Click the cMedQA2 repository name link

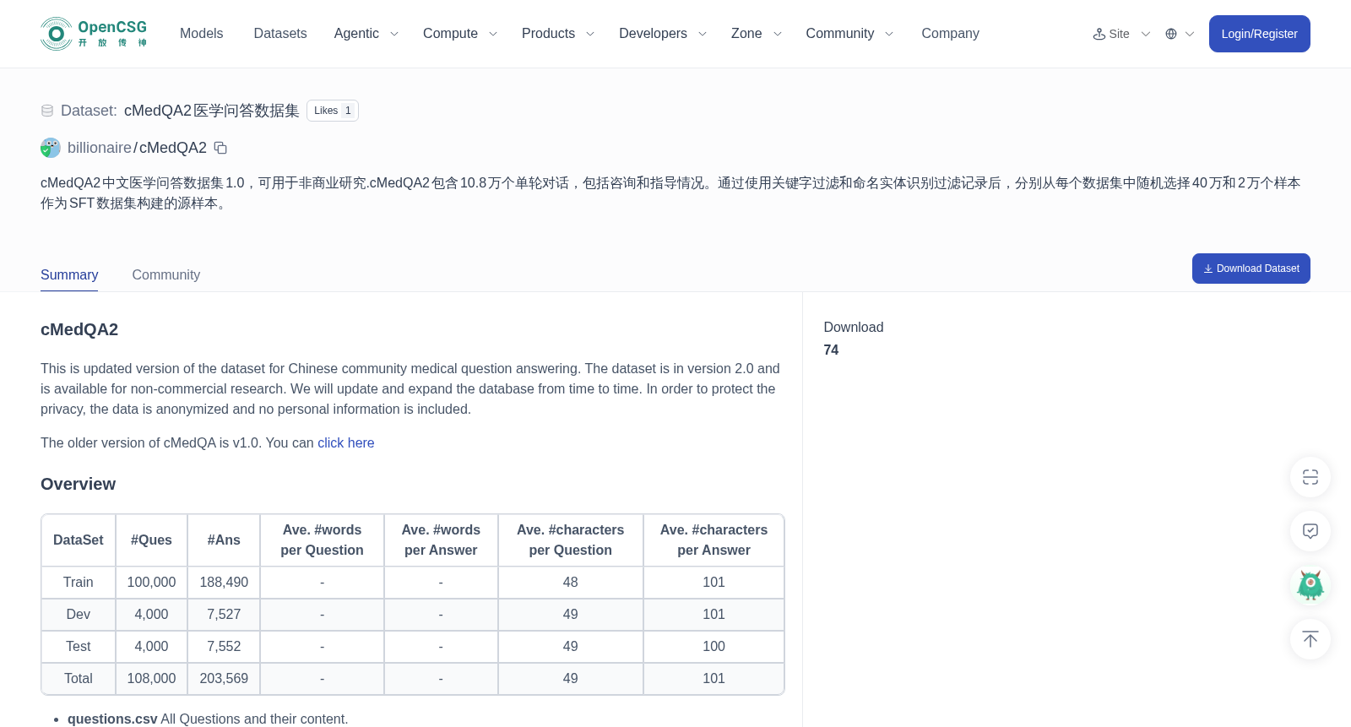pyautogui.click(x=173, y=148)
